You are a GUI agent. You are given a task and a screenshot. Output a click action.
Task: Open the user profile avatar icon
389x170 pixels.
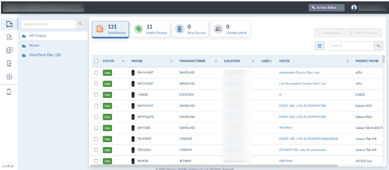pyautogui.click(x=354, y=8)
